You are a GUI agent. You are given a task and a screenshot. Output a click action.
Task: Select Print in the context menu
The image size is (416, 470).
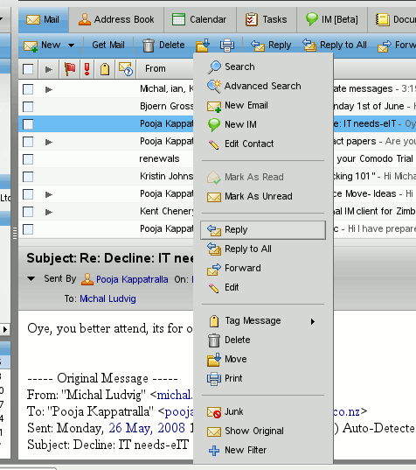[x=233, y=378]
